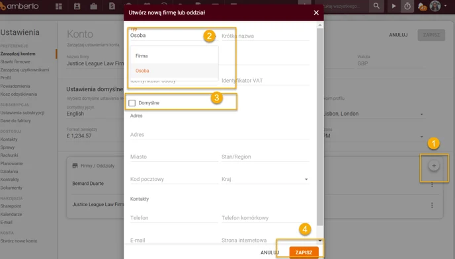Open Profil in settings sidebar
455x259 pixels.
tap(5, 78)
